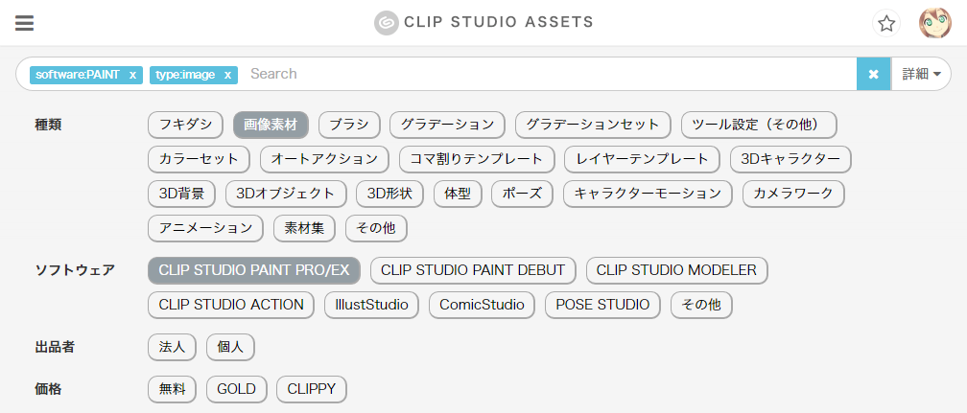Image resolution: width=967 pixels, height=413 pixels.
Task: Remove the software:PAINT search tag
Action: pyautogui.click(x=132, y=75)
